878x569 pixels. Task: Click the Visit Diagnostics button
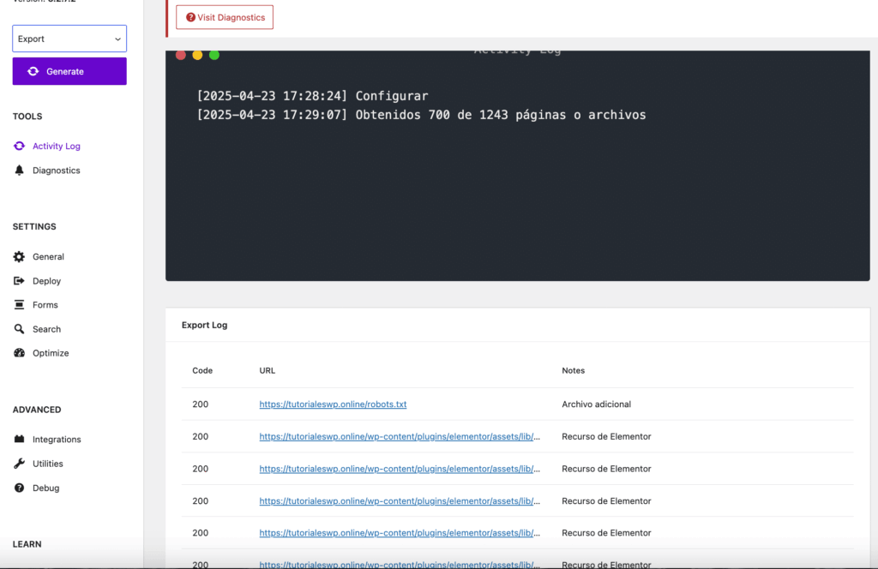tap(224, 16)
